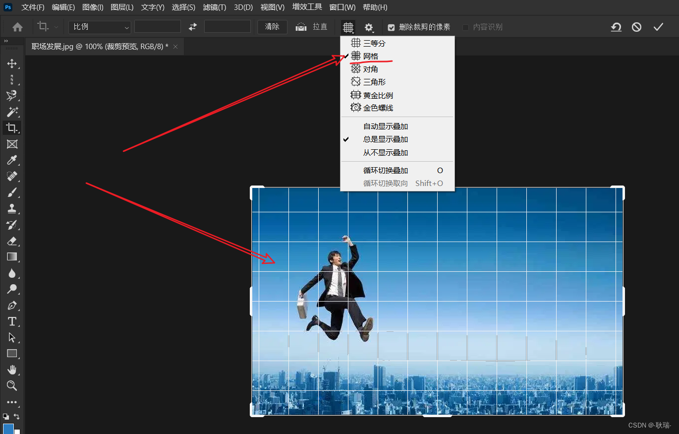Click the straighten level icon
The height and width of the screenshot is (434, 679).
tap(301, 27)
